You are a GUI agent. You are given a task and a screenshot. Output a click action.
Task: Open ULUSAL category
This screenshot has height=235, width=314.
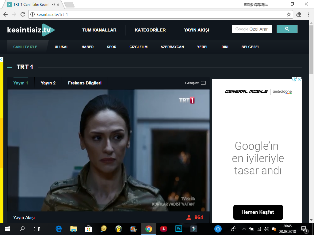[x=61, y=47]
